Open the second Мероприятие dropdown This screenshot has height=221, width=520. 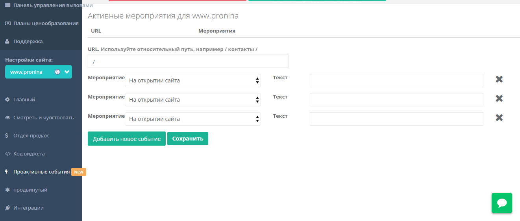click(x=192, y=100)
